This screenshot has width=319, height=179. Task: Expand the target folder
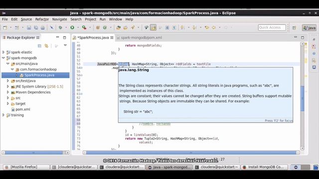point(8,103)
